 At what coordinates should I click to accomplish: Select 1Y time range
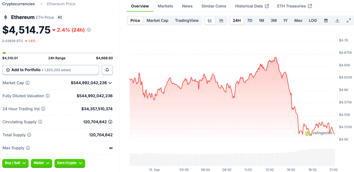pos(285,20)
